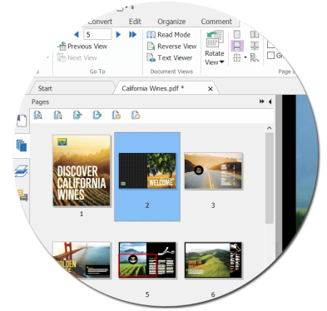Reduce page thumbnails icon
Viewport: 327px width, 311px height.
coord(58,115)
